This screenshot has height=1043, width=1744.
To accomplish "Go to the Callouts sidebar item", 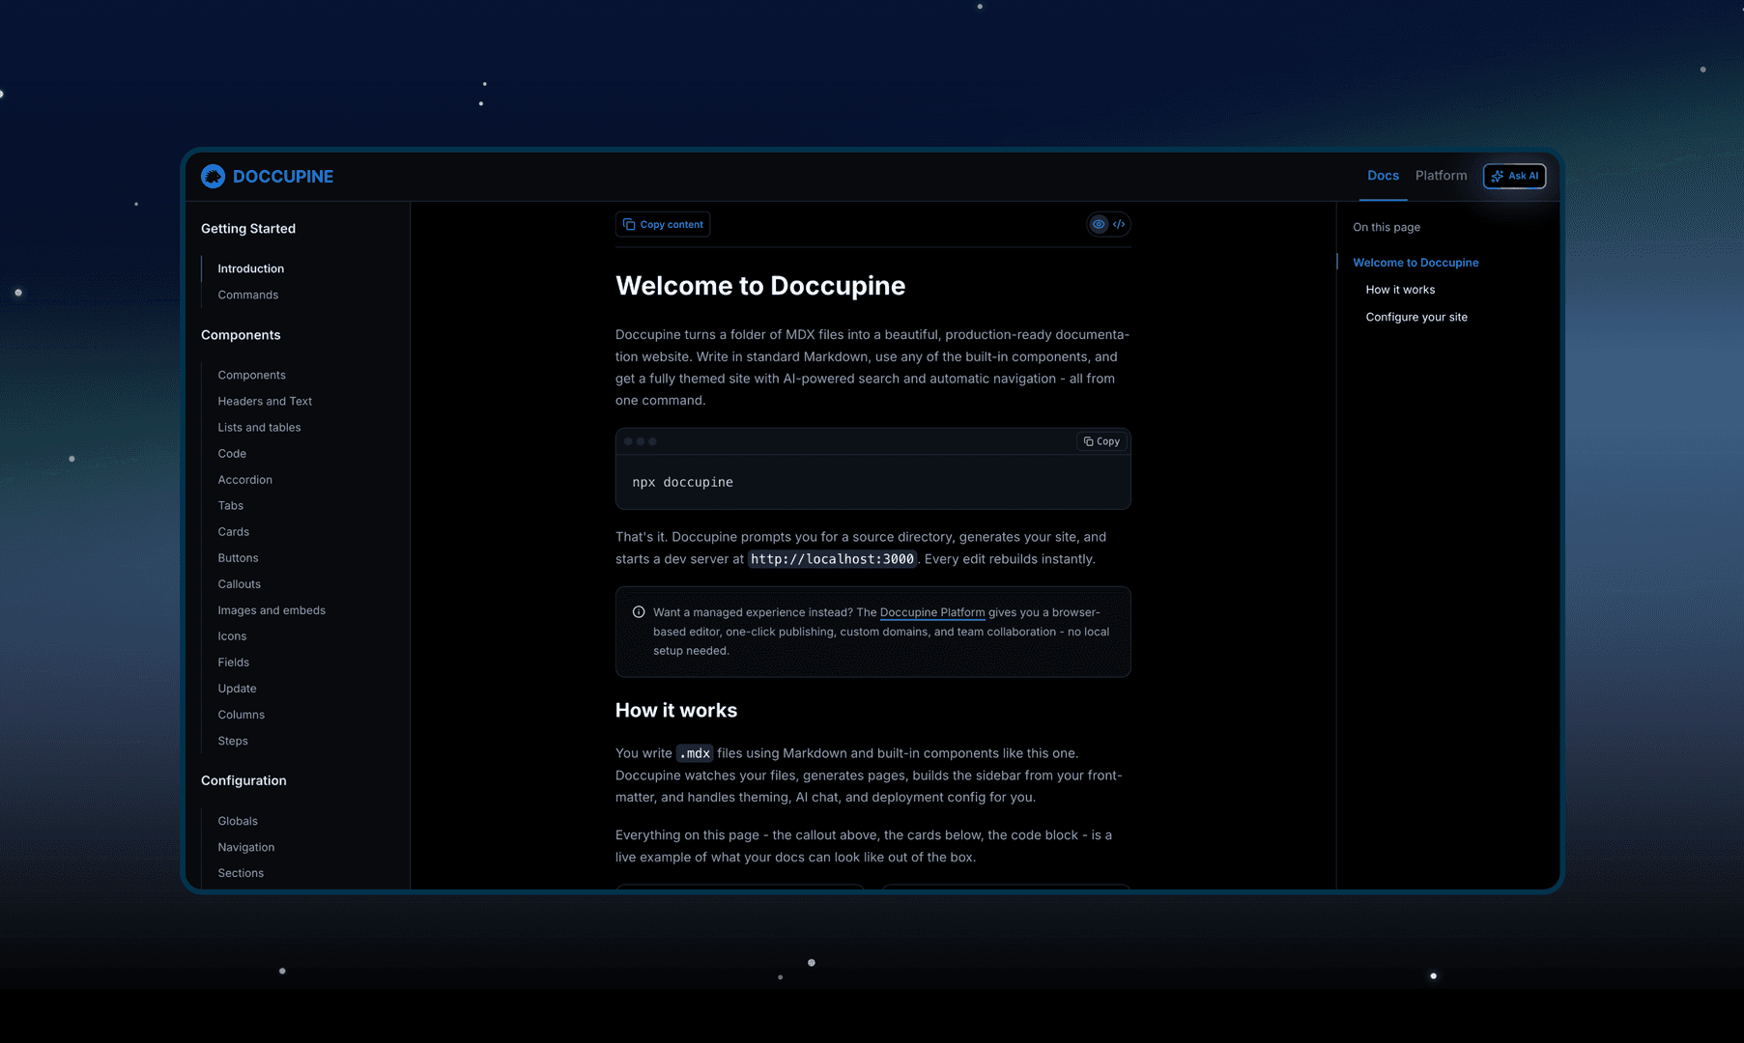I will click(x=239, y=584).
